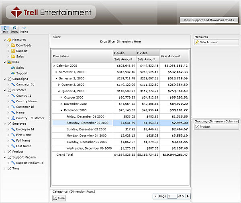Select the Saturday, December 02 2000 row
Image resolution: width=241 pixels, height=203 pixels.
pos(87,123)
